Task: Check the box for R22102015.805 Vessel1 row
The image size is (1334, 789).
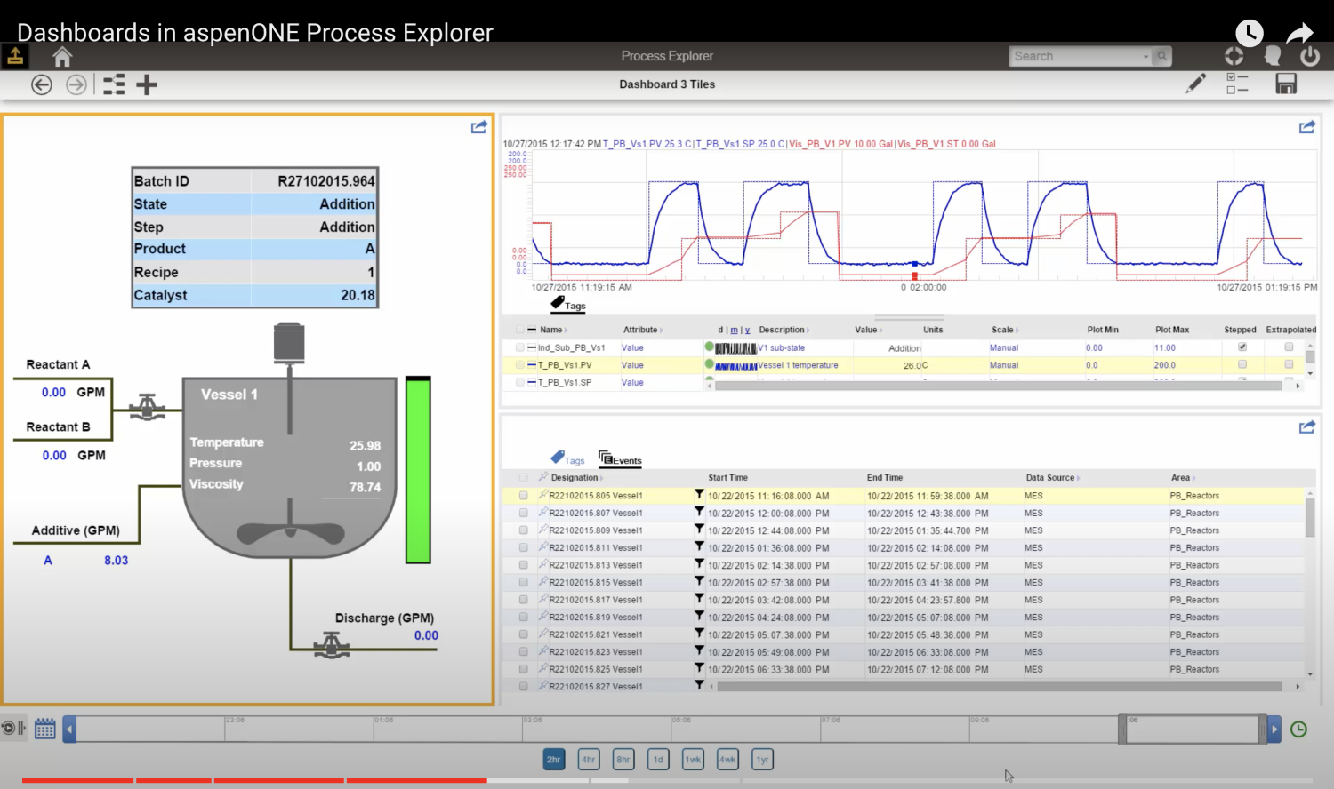Action: (x=523, y=496)
